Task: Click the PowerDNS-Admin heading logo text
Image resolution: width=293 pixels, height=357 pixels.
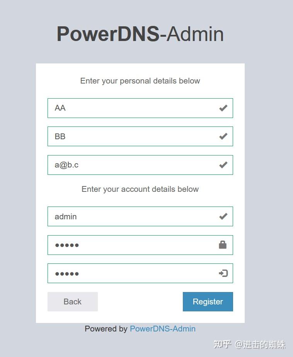Action: 140,34
